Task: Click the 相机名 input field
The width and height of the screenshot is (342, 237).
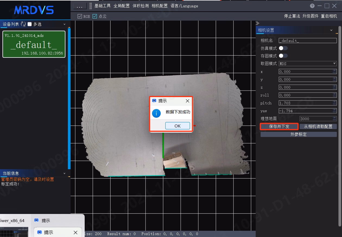Action: [x=308, y=41]
